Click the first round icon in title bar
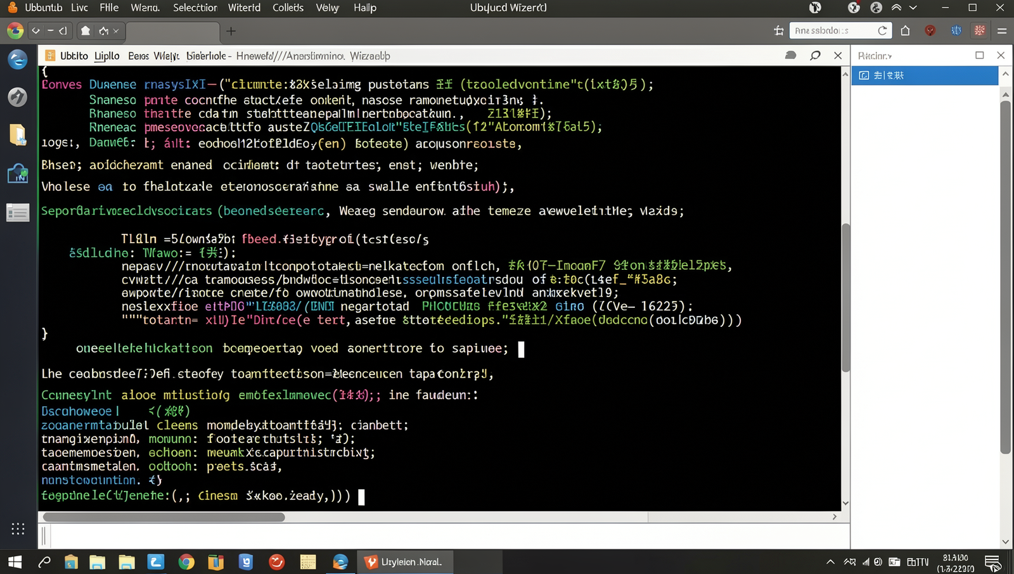Image resolution: width=1014 pixels, height=574 pixels. pyautogui.click(x=815, y=8)
